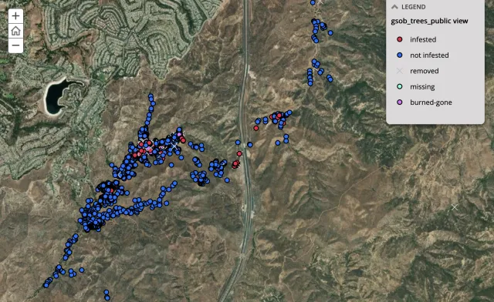Click the 'removed' legend label
The width and height of the screenshot is (494, 302).
(424, 71)
